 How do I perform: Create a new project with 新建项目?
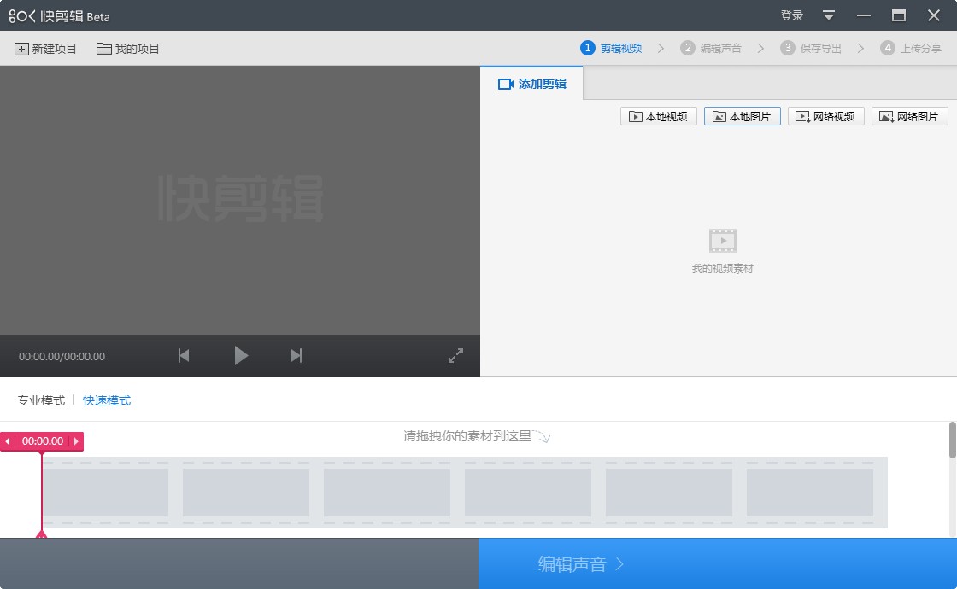(x=44, y=48)
